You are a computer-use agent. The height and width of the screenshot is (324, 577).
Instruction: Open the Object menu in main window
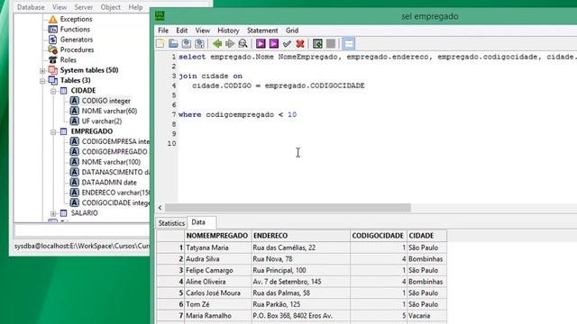[110, 7]
